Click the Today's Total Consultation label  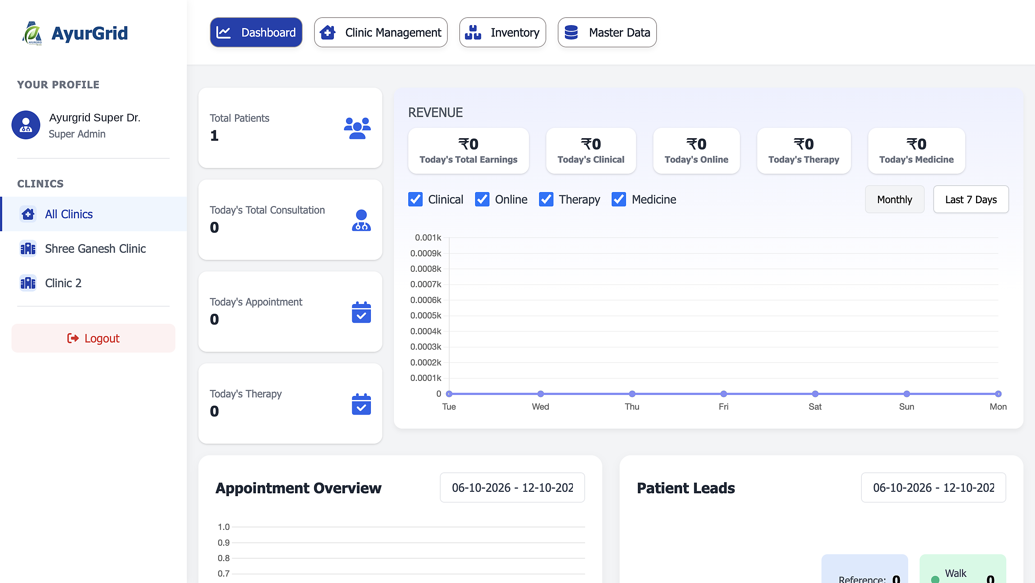(x=267, y=210)
